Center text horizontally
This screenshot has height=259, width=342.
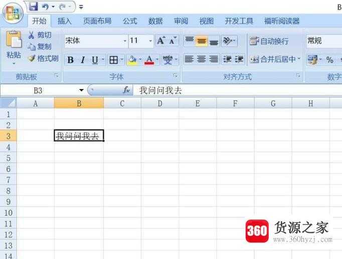(202, 59)
